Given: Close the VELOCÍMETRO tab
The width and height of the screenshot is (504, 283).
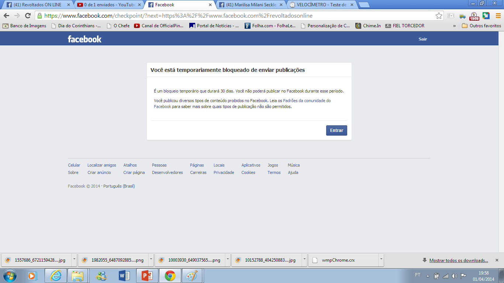Looking at the screenshot, I should [352, 5].
